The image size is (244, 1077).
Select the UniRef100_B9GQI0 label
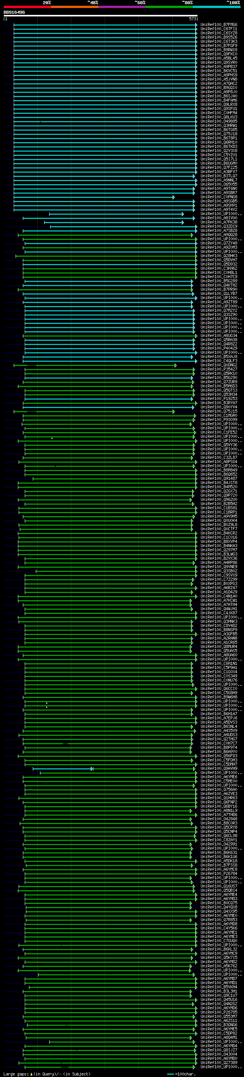[218, 88]
